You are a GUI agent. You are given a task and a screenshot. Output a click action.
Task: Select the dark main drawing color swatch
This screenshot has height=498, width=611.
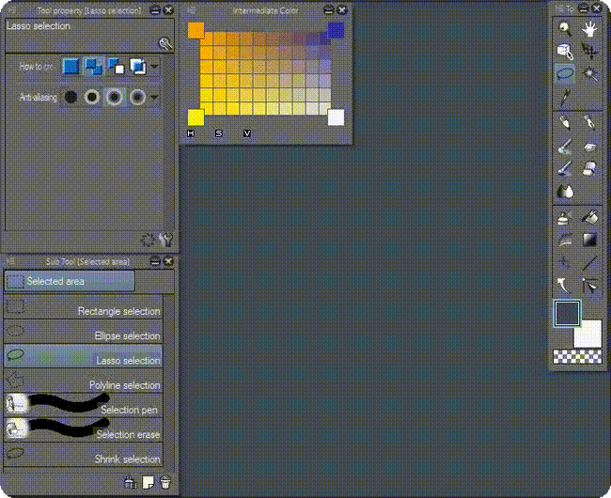[567, 313]
